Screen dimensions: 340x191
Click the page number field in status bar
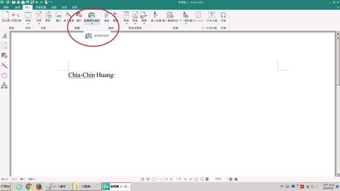point(178,179)
